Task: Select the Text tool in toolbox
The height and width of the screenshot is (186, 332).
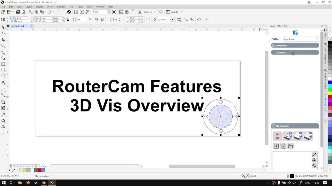Action: 3,83
